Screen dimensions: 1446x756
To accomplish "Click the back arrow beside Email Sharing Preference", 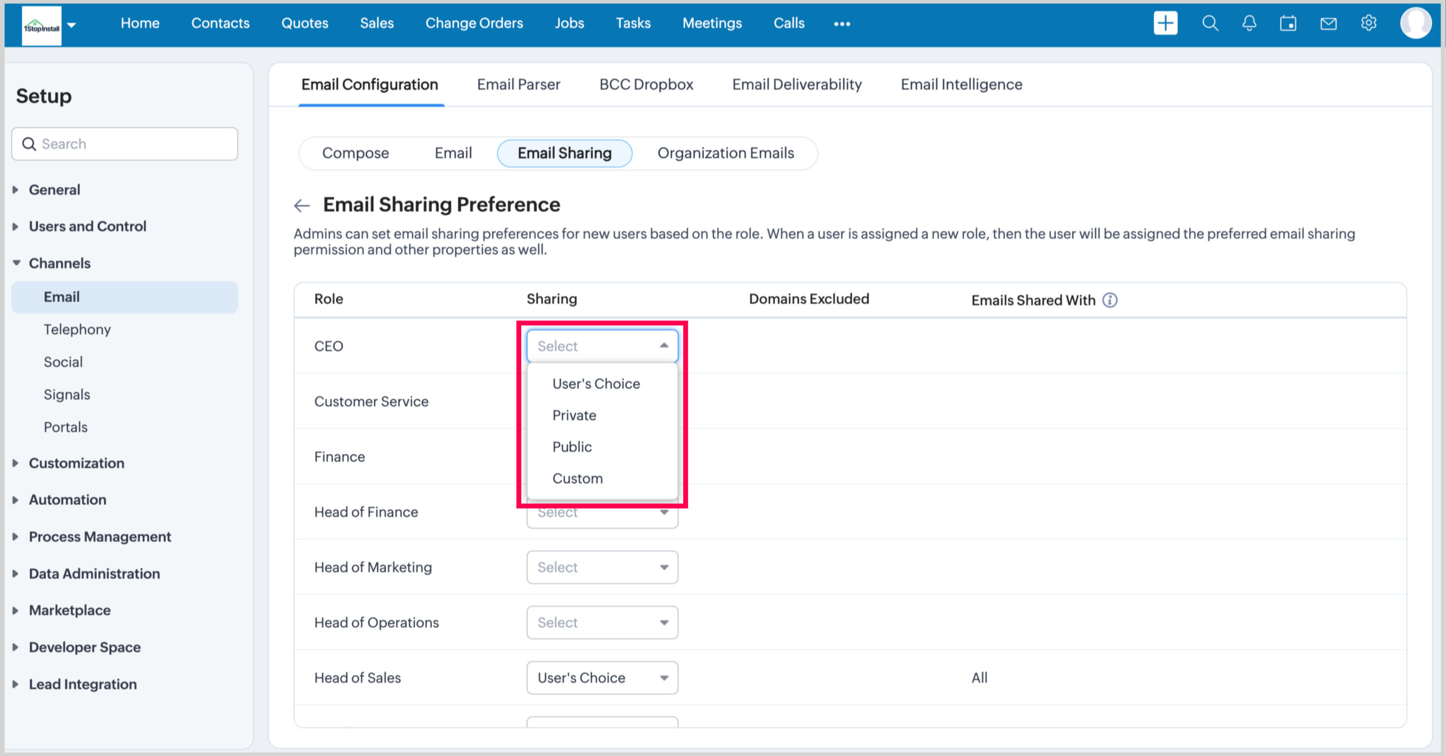I will [302, 205].
